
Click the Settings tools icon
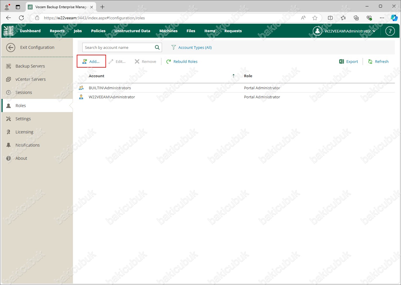coord(8,119)
